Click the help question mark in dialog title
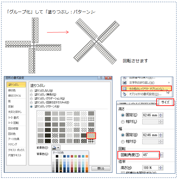 coord(101,78)
